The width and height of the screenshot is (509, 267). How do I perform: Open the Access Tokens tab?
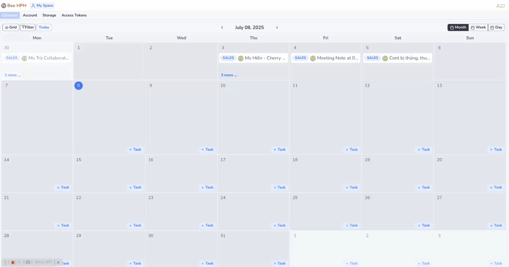(74, 15)
